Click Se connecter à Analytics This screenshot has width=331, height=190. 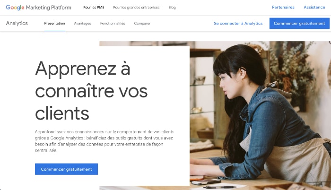point(238,24)
